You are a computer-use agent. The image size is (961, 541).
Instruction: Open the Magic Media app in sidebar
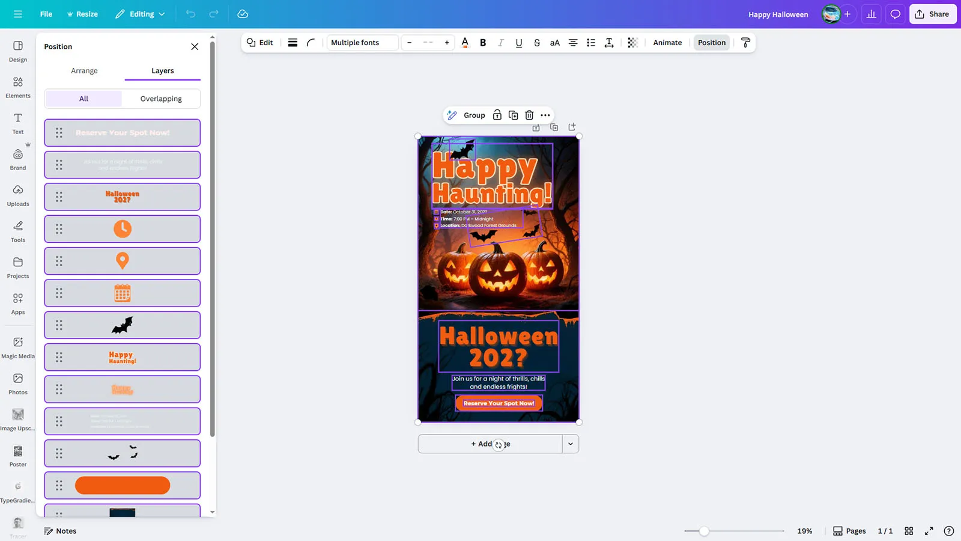point(18,347)
